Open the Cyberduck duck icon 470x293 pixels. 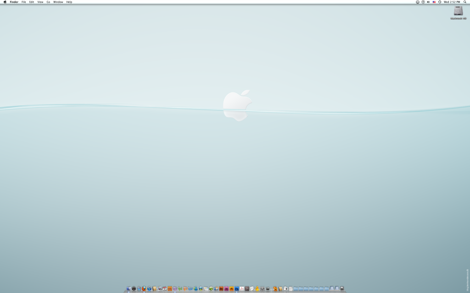[257, 289]
